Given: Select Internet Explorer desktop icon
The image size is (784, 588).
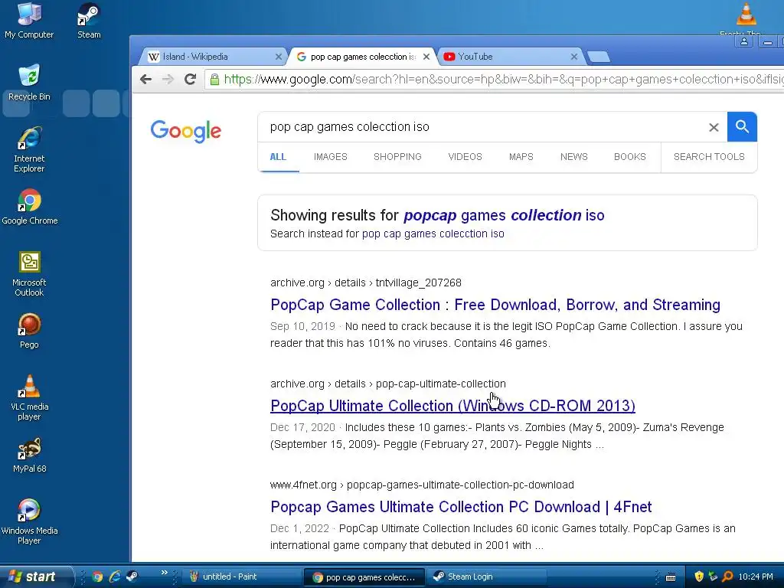Looking at the screenshot, I should coord(29,149).
